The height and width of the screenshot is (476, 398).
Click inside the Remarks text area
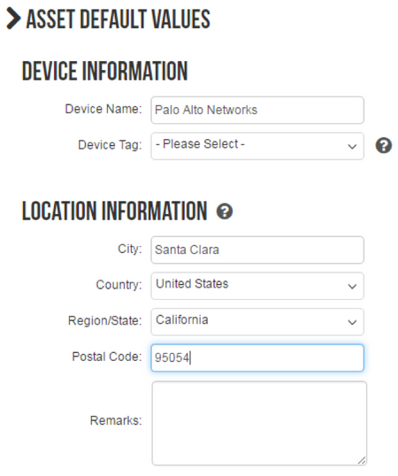click(x=259, y=423)
